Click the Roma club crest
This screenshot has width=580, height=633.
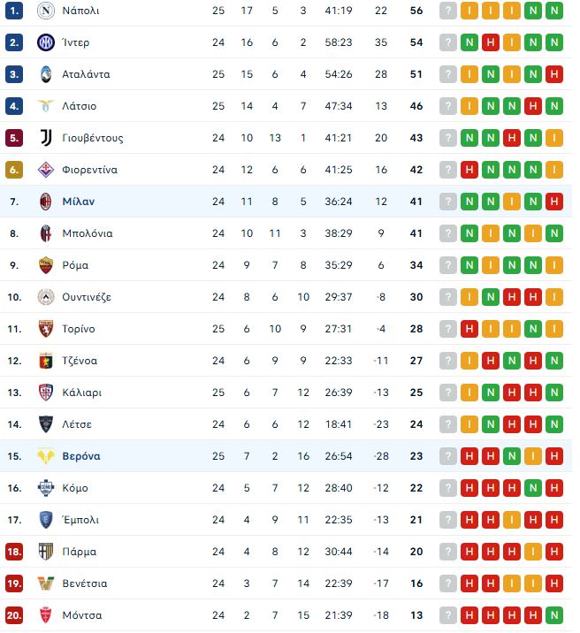pyautogui.click(x=46, y=265)
